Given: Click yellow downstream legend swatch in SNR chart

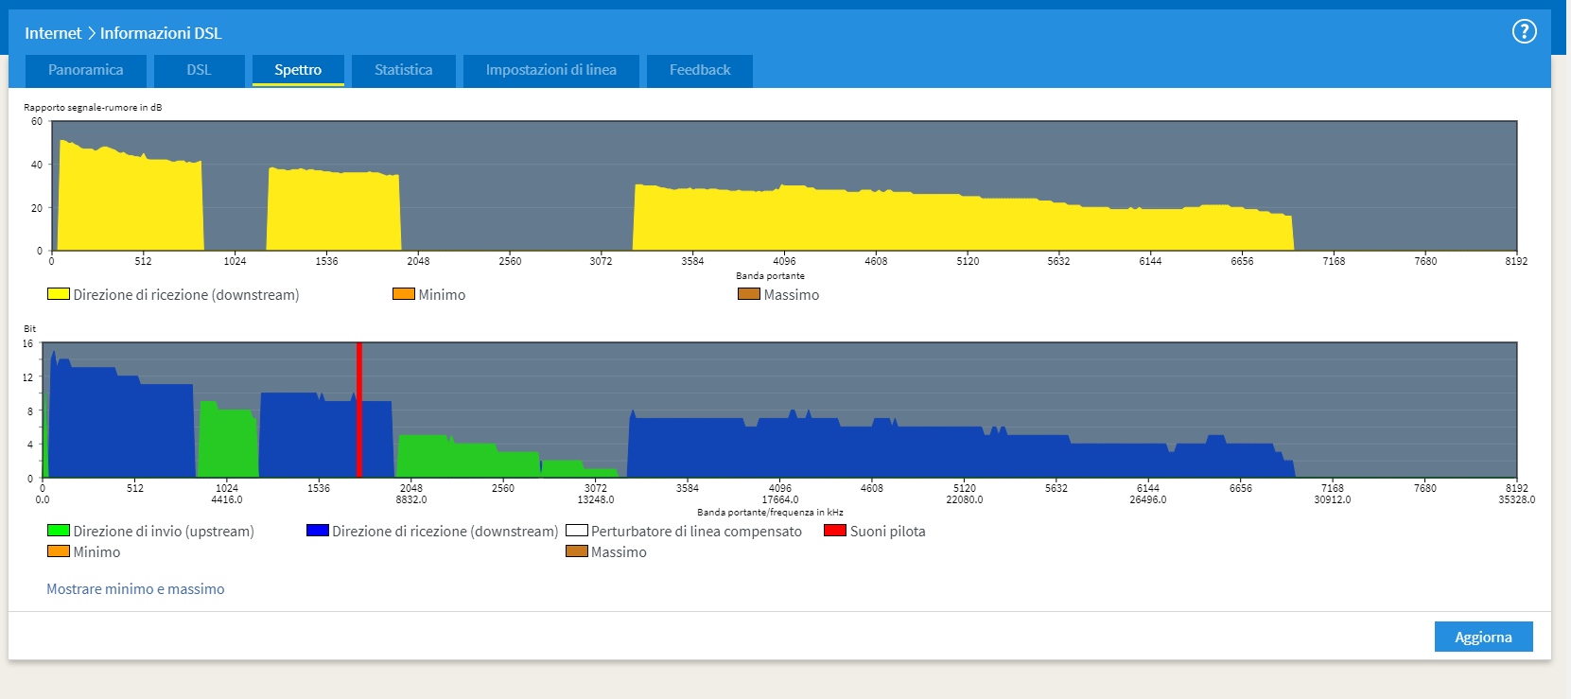Looking at the screenshot, I should pyautogui.click(x=59, y=294).
